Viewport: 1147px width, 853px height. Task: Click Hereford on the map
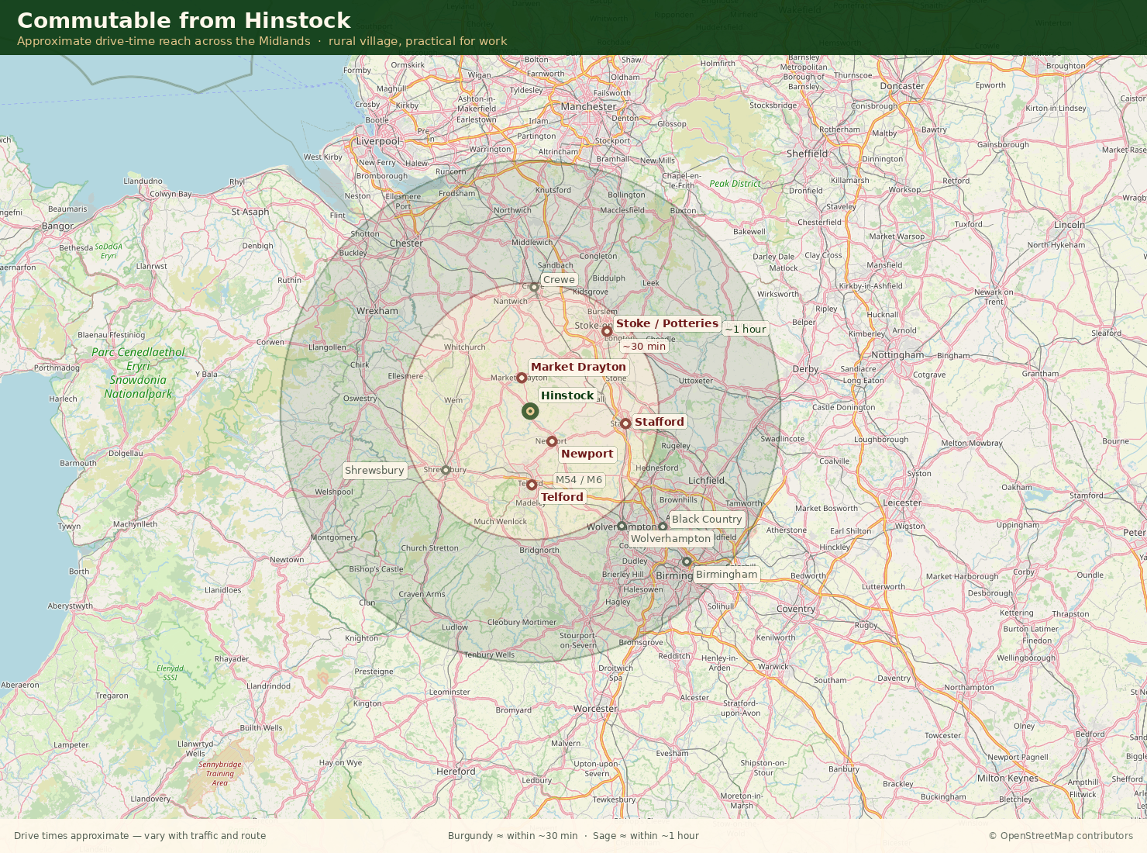pos(456,772)
